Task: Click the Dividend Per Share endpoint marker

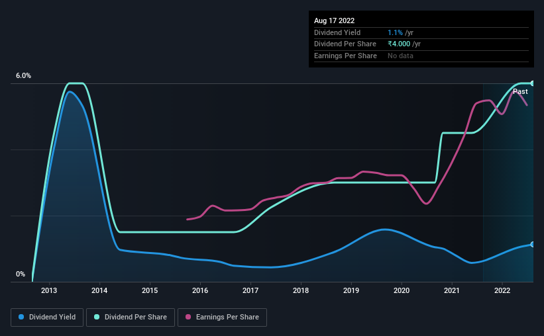Action: tap(533, 83)
